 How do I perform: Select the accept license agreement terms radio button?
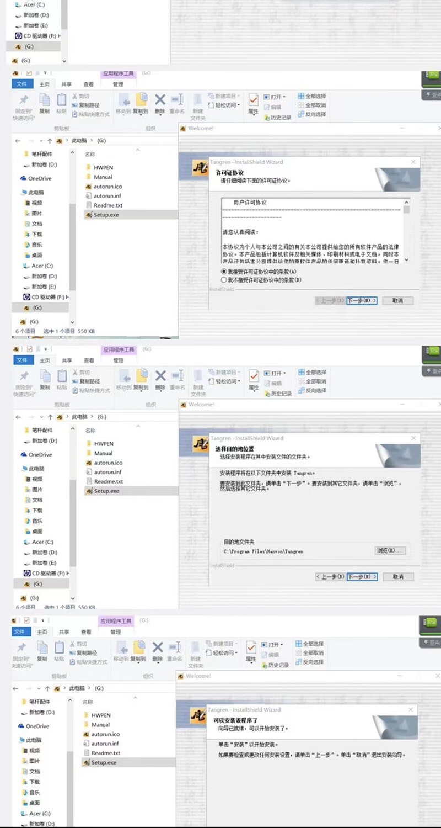point(224,272)
